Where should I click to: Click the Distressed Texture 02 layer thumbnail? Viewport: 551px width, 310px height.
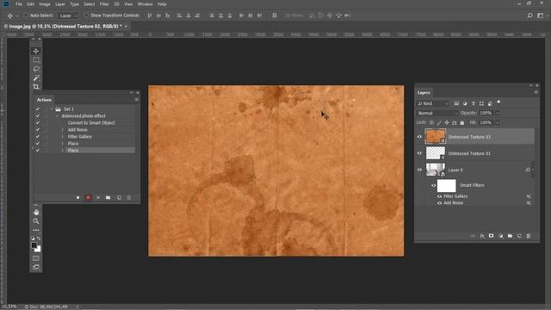435,136
